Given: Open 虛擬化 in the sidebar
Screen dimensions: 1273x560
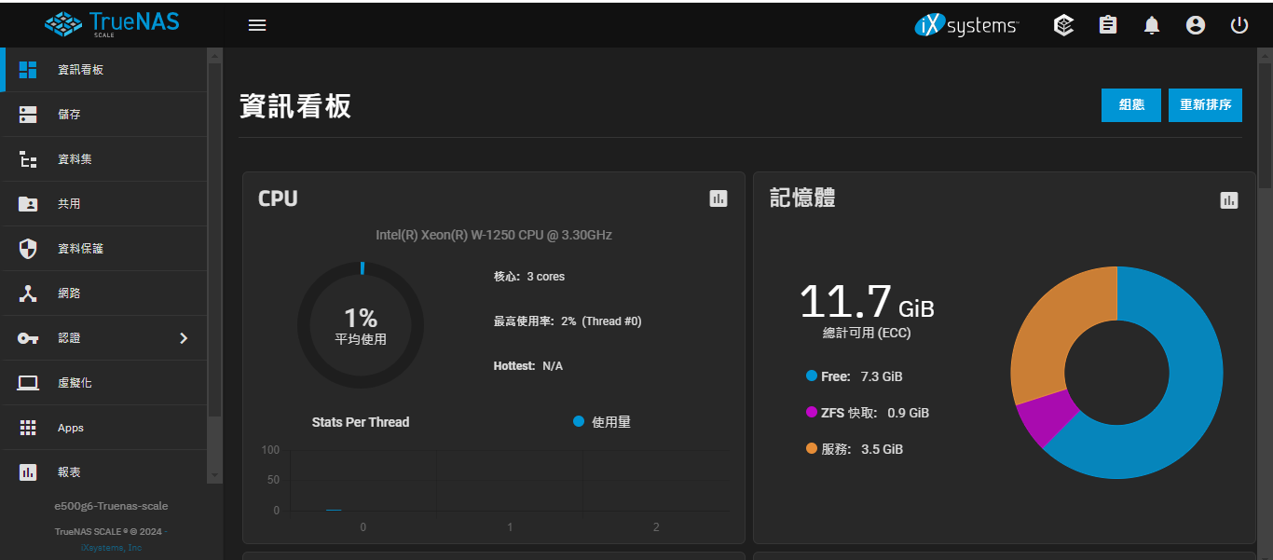Looking at the screenshot, I should click(75, 383).
